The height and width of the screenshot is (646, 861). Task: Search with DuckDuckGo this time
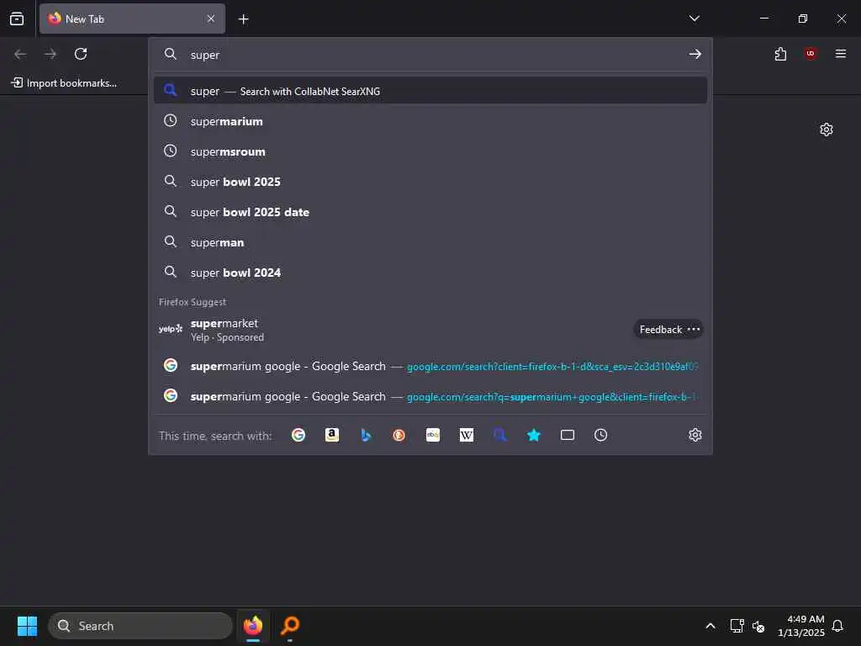399,435
